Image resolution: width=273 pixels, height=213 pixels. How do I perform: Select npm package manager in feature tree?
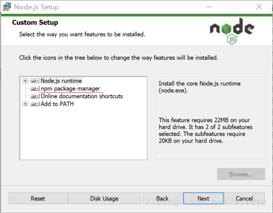tap(70, 89)
